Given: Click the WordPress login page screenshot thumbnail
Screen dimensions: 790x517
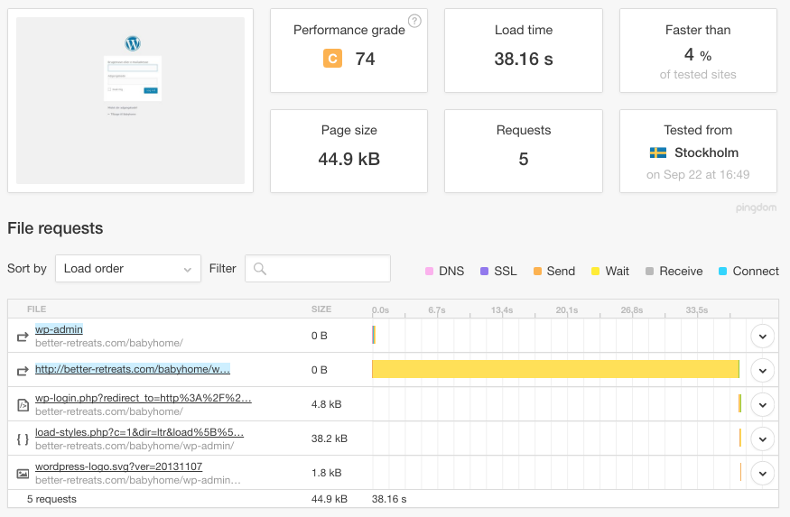Looking at the screenshot, I should [131, 101].
